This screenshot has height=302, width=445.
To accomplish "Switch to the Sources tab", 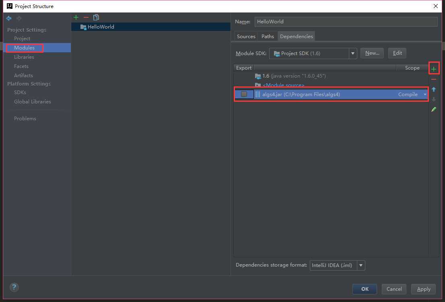I will pyautogui.click(x=246, y=36).
